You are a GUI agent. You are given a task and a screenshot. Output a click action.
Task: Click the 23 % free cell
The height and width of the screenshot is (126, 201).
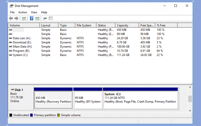tap(160, 38)
